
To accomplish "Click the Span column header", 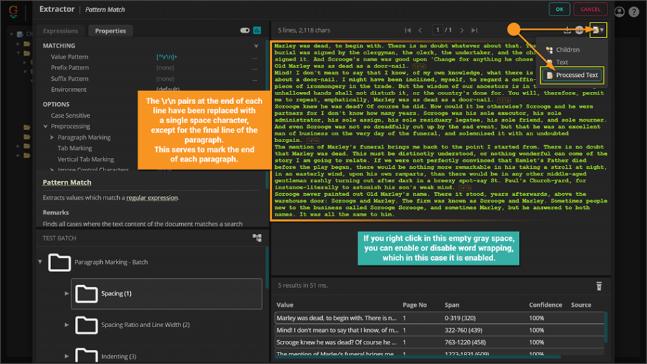I will pos(452,305).
